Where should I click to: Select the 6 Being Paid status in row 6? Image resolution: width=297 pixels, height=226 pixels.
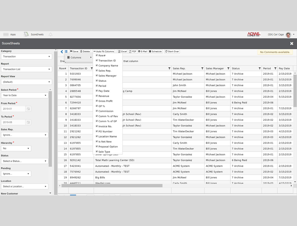pos(246,103)
